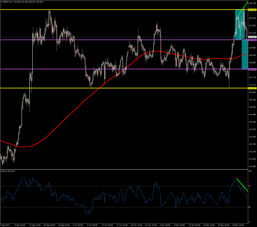The image size is (257, 227).
Task: Click the yellow 146.957 price tag
Action: click(x=252, y=88)
